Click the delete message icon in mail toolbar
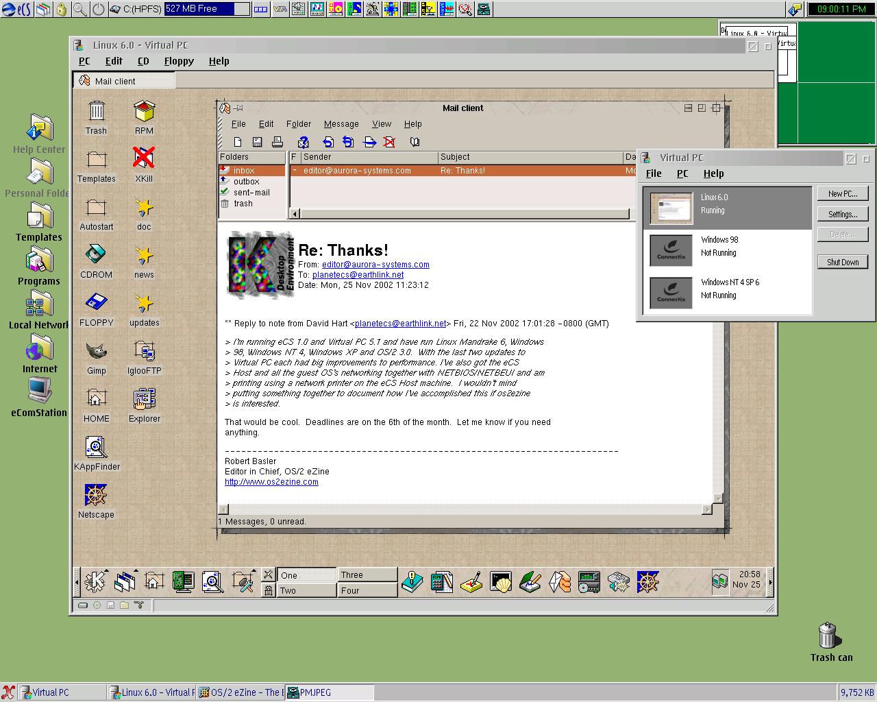Screen dimensions: 877x702 pos(389,142)
